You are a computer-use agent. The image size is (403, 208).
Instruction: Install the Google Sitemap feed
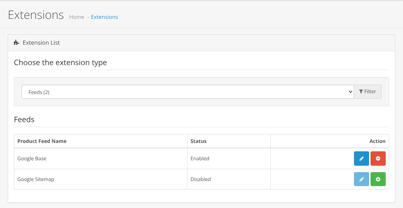tap(378, 179)
